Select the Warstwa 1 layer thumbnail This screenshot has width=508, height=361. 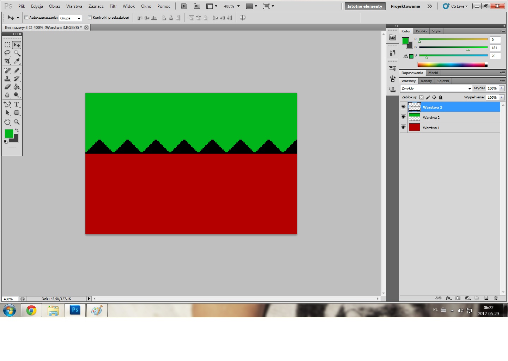point(415,127)
